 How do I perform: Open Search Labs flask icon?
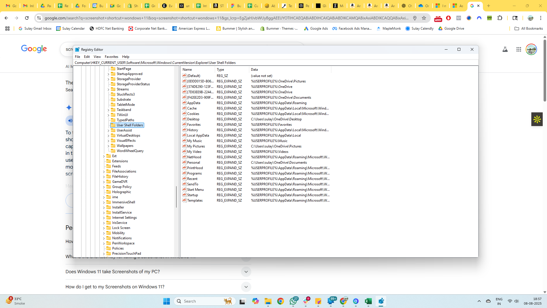pos(505,49)
